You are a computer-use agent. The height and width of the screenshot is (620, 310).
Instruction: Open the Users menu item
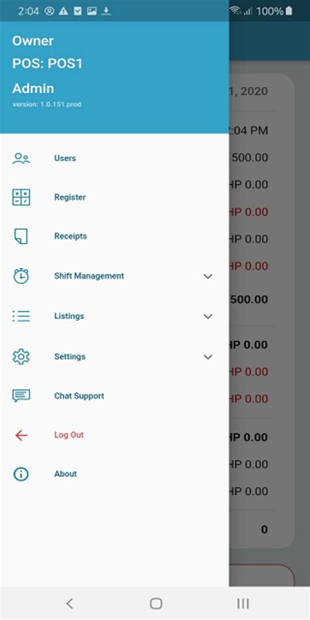(114, 158)
